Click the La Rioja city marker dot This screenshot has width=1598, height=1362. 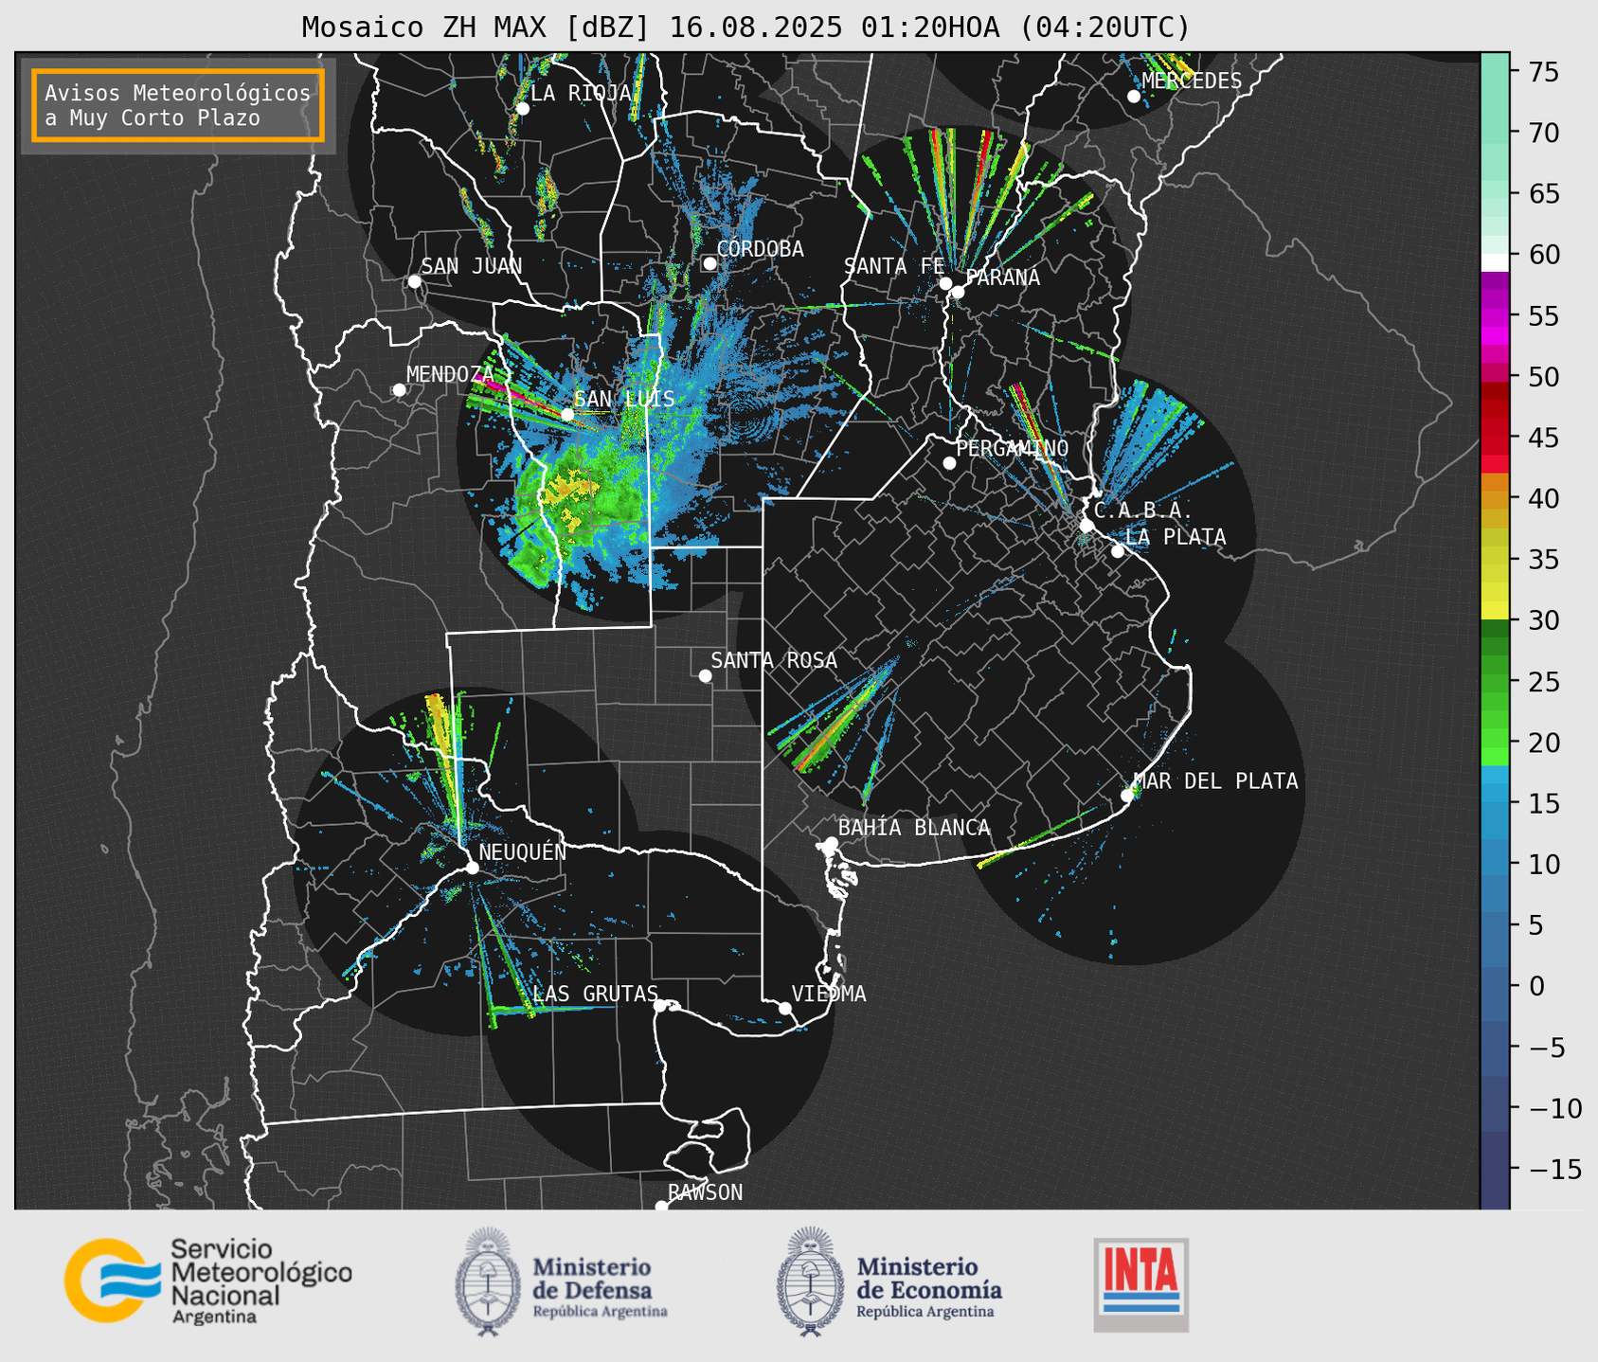click(522, 108)
